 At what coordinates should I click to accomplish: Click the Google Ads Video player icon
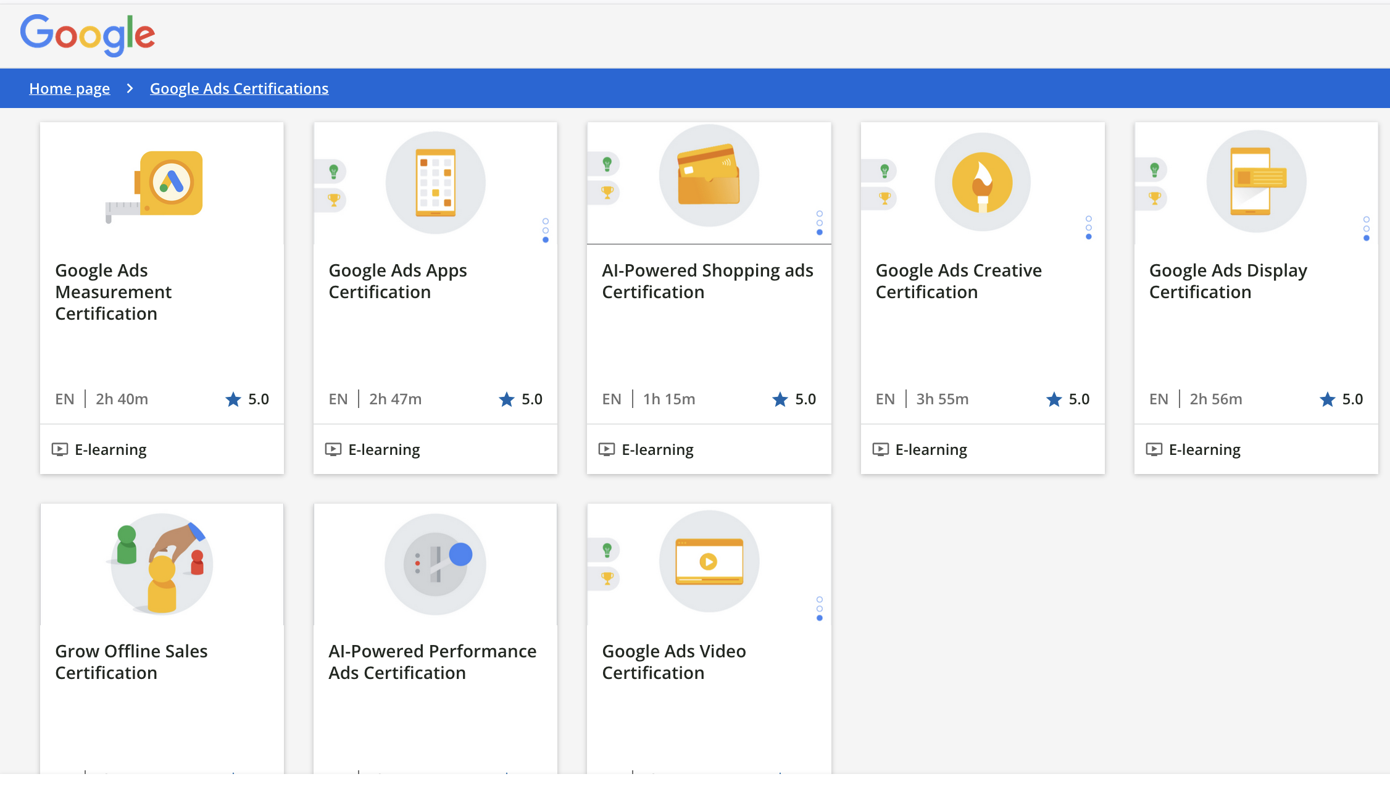709,561
